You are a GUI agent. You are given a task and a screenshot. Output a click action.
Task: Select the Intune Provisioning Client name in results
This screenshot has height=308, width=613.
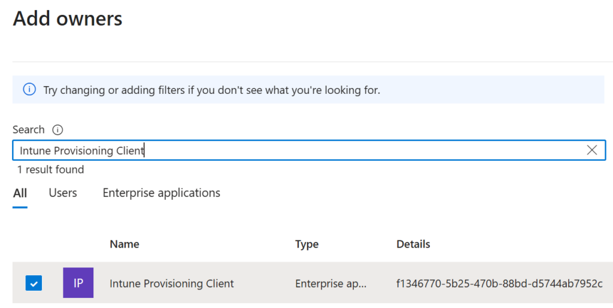click(x=172, y=283)
